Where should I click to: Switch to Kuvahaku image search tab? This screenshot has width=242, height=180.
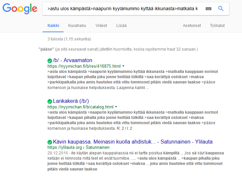(77, 26)
